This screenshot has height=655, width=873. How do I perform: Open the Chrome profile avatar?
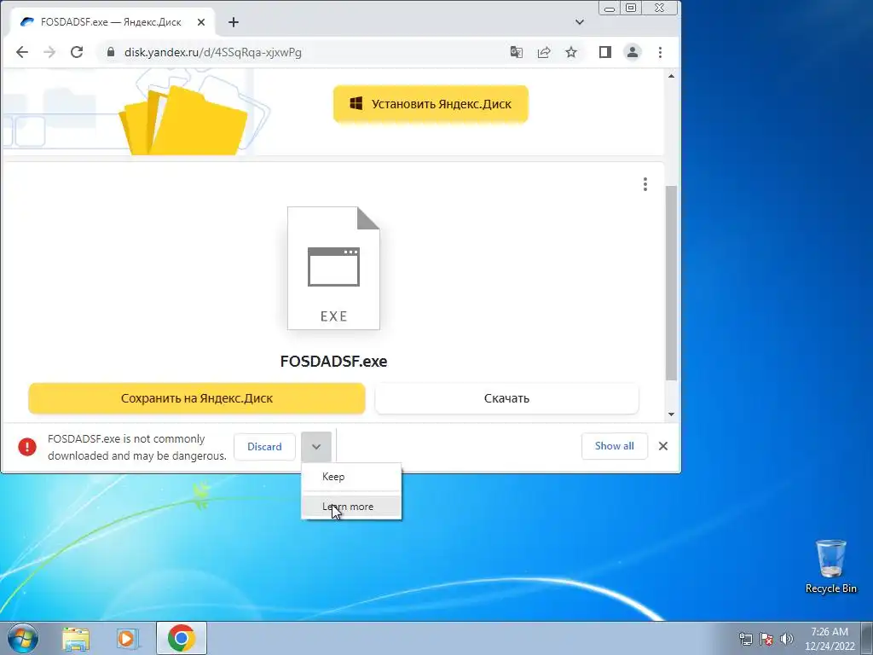[633, 52]
